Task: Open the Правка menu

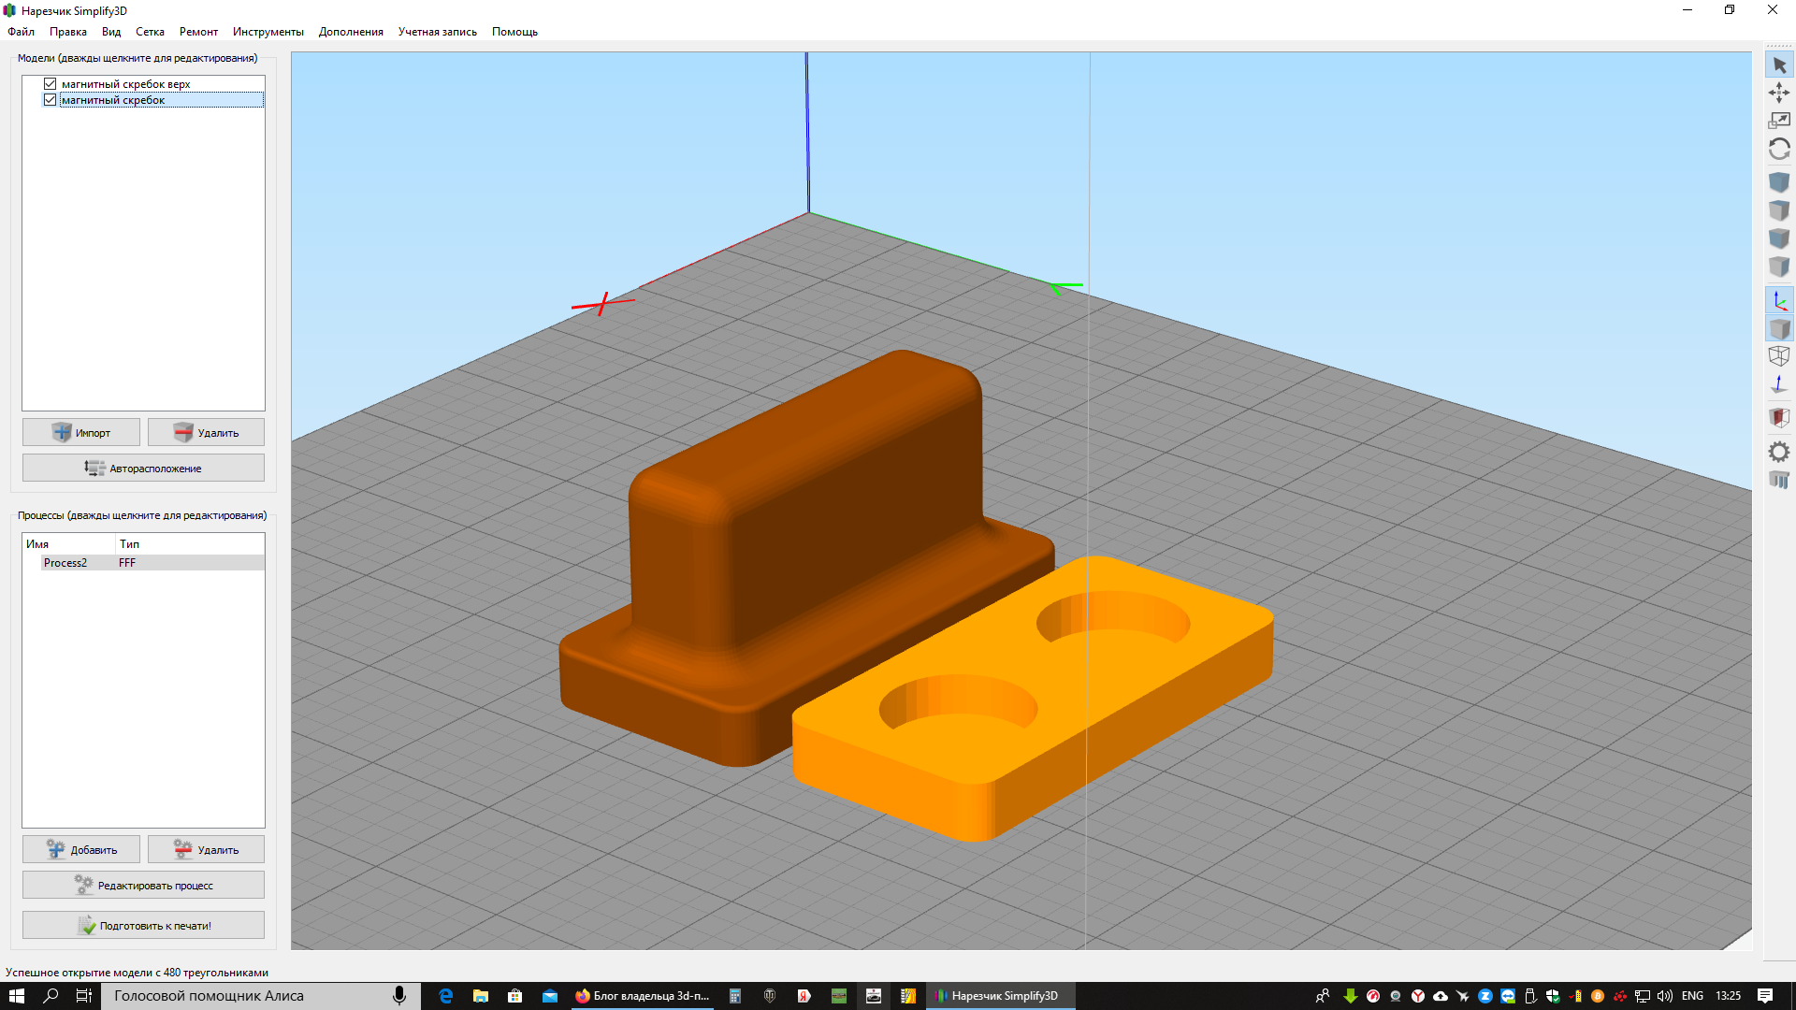Action: 68,32
